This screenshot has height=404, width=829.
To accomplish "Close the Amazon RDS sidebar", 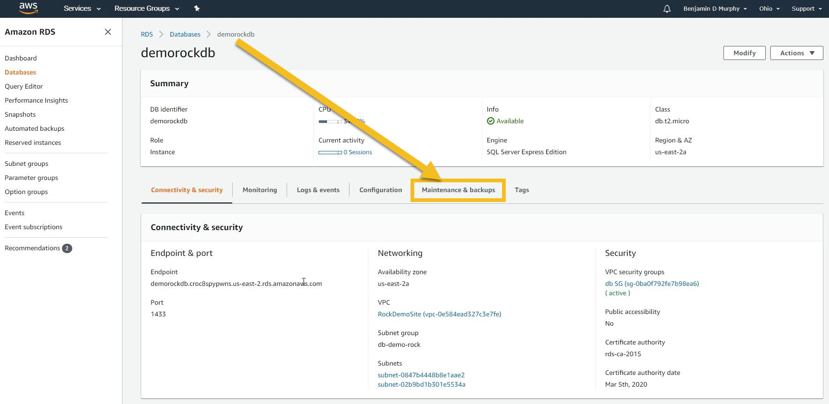I will (108, 32).
